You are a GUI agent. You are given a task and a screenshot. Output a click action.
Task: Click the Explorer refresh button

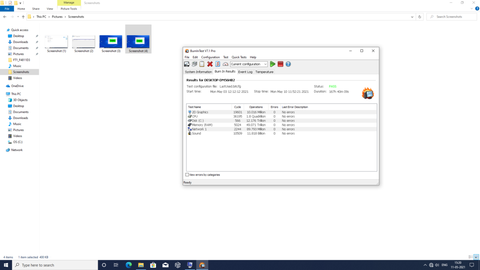[x=420, y=17]
